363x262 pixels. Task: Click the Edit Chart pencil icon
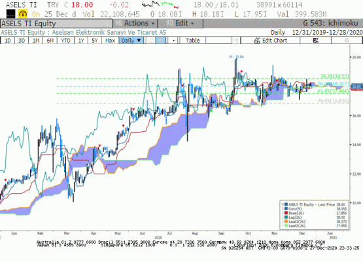click(257, 41)
